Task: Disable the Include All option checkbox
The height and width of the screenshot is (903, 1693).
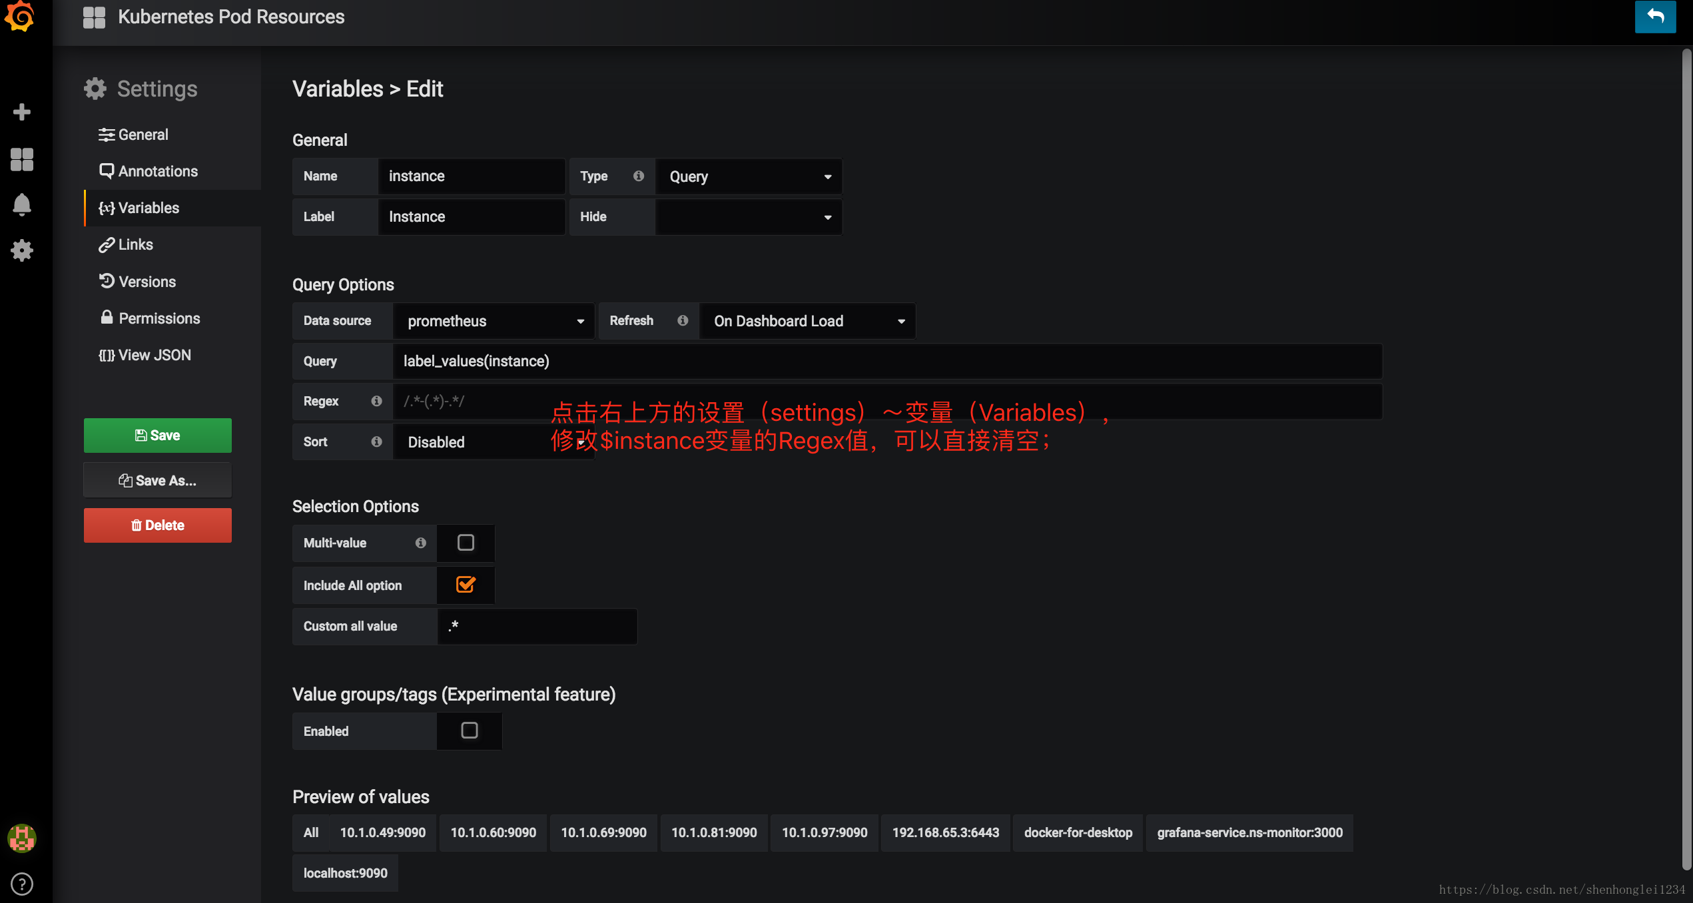Action: click(x=466, y=584)
